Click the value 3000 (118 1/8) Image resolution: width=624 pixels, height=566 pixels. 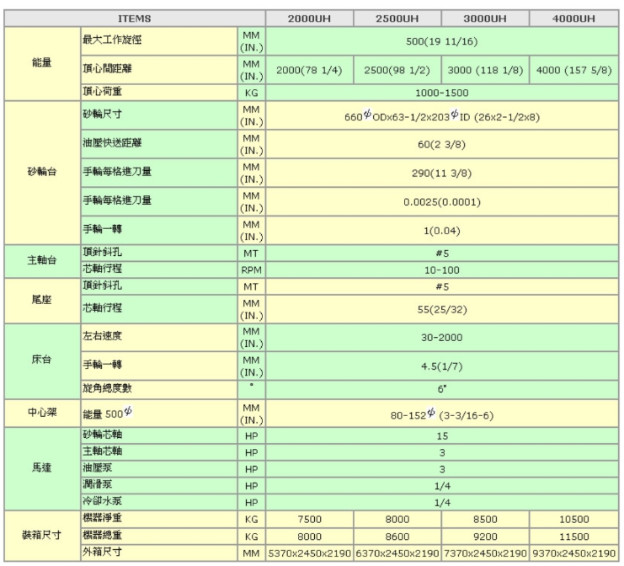tap(485, 70)
